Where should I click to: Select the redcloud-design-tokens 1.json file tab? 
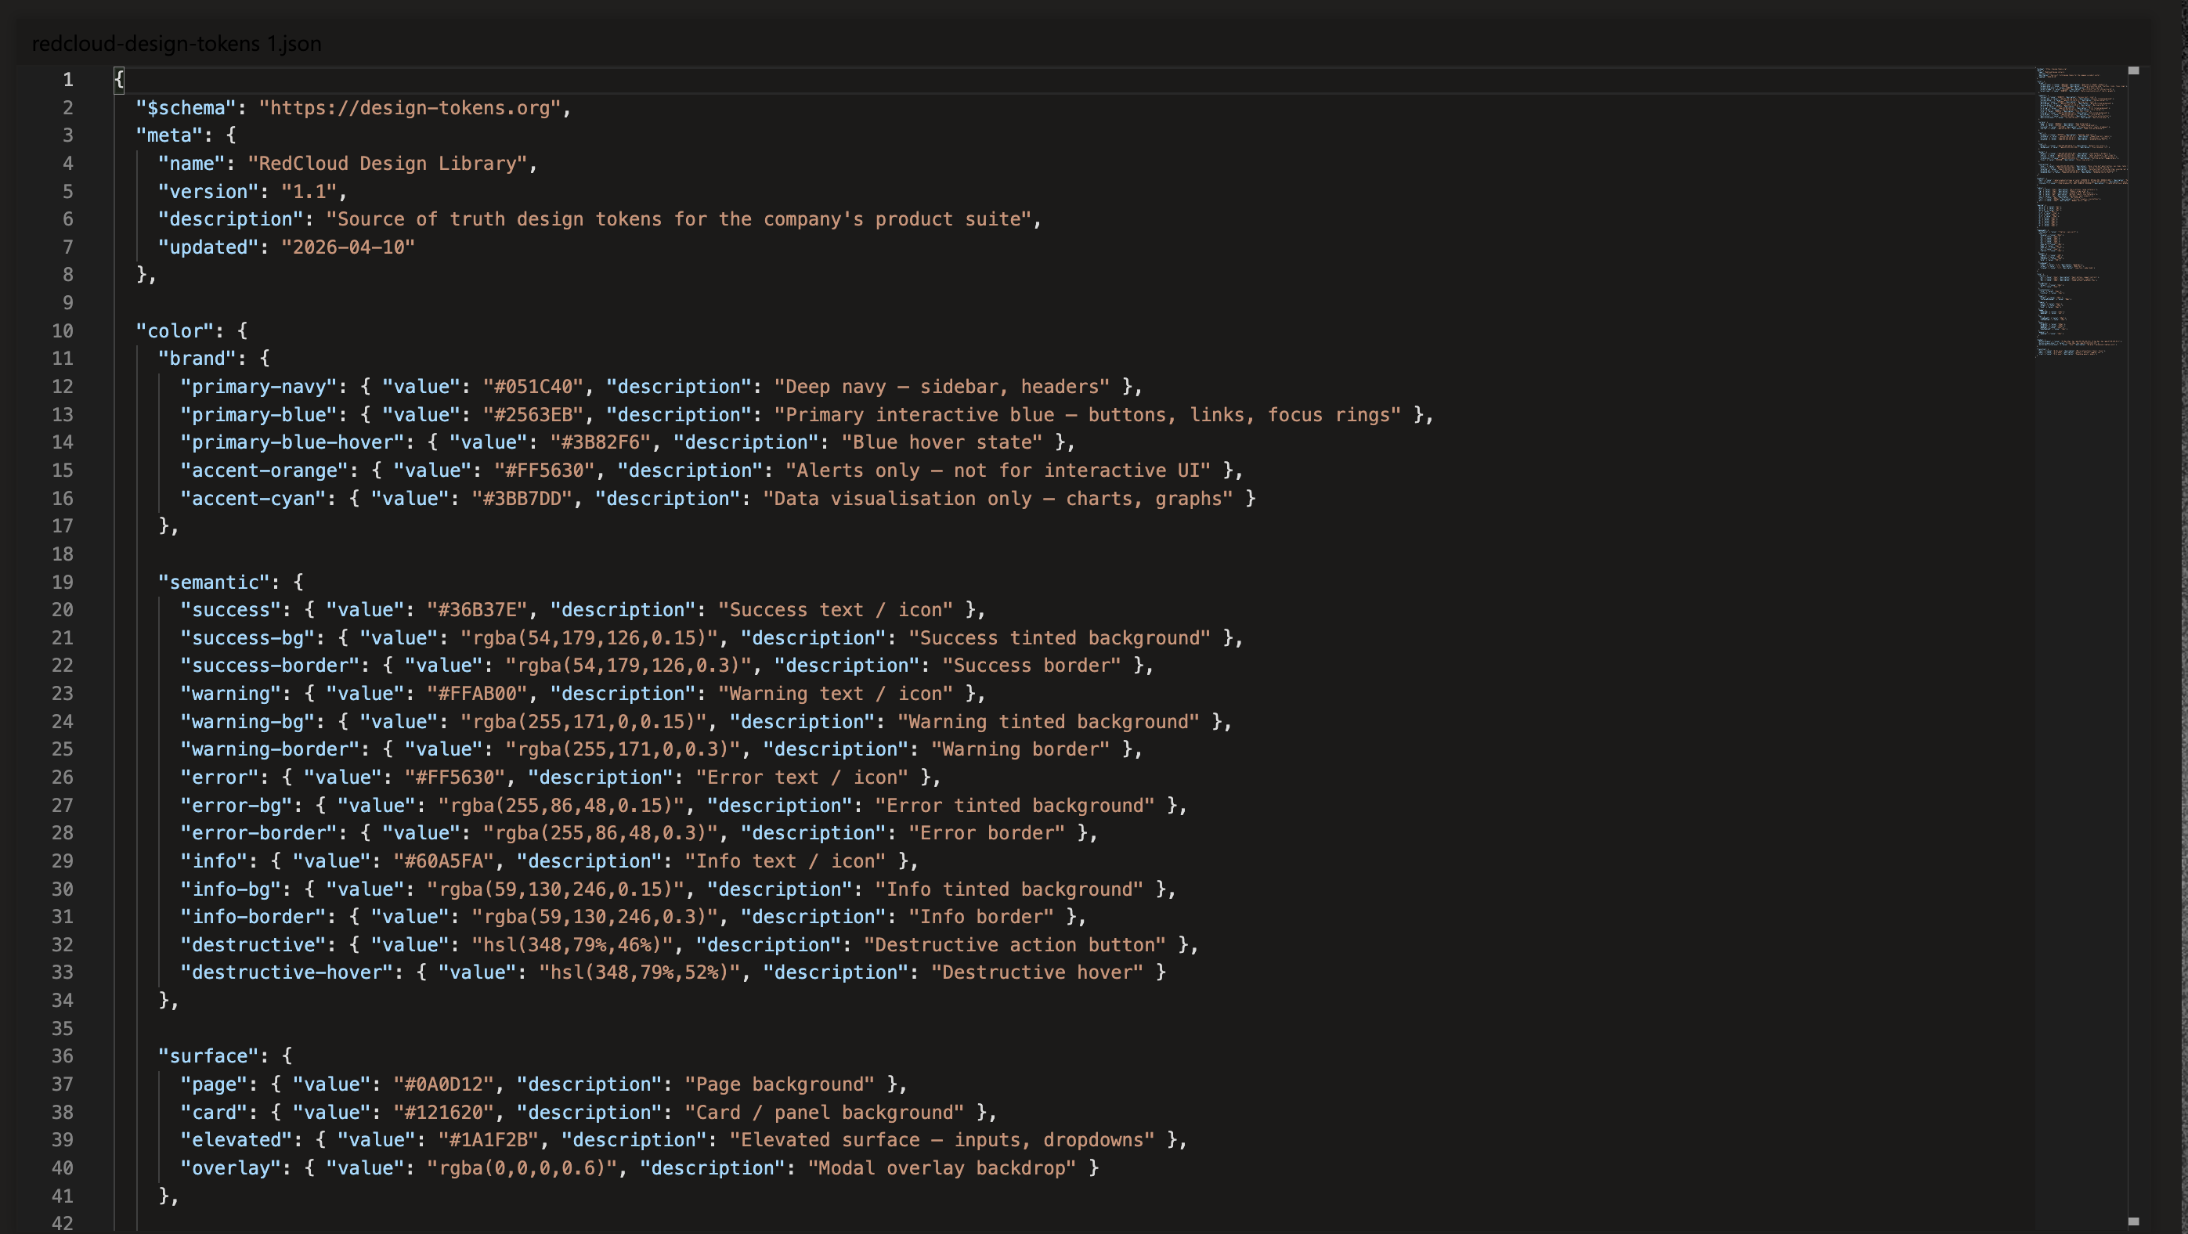click(x=177, y=43)
